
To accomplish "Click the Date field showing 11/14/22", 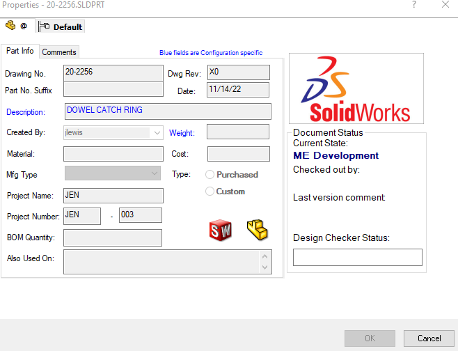I will pyautogui.click(x=238, y=90).
